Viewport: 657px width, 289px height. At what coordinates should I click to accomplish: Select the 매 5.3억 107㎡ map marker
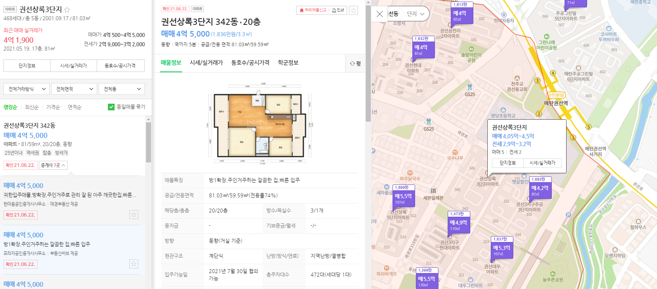pyautogui.click(x=502, y=249)
